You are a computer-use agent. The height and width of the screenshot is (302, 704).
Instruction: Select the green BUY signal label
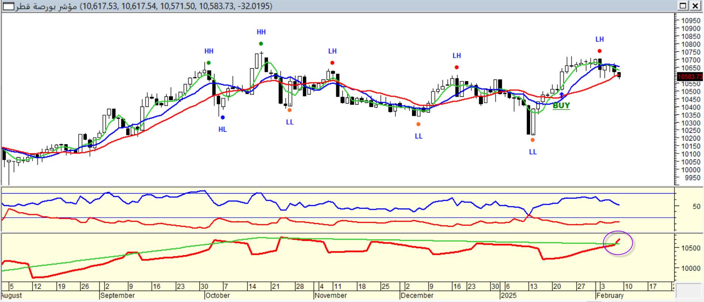pyautogui.click(x=561, y=105)
